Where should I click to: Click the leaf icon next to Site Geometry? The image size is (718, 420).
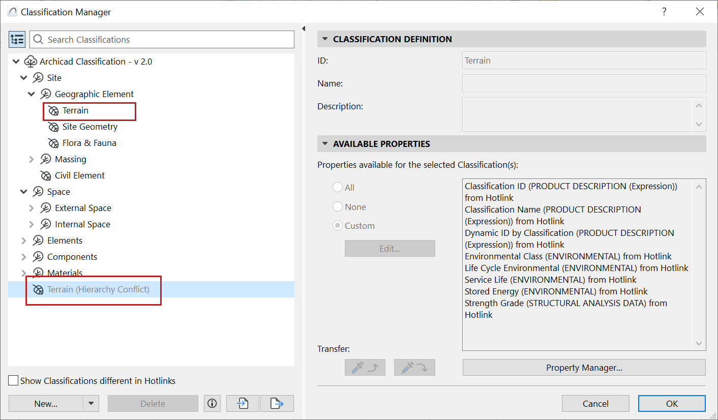[53, 127]
